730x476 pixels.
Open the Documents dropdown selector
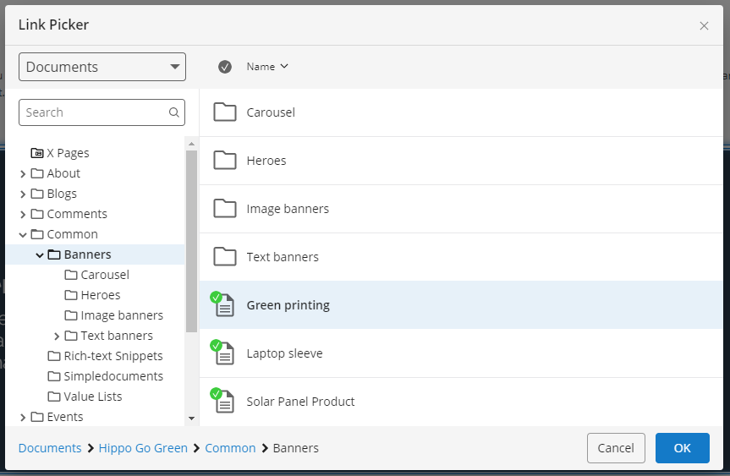click(102, 67)
